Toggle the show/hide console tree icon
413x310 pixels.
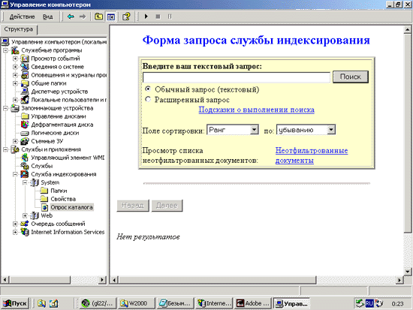point(111,17)
